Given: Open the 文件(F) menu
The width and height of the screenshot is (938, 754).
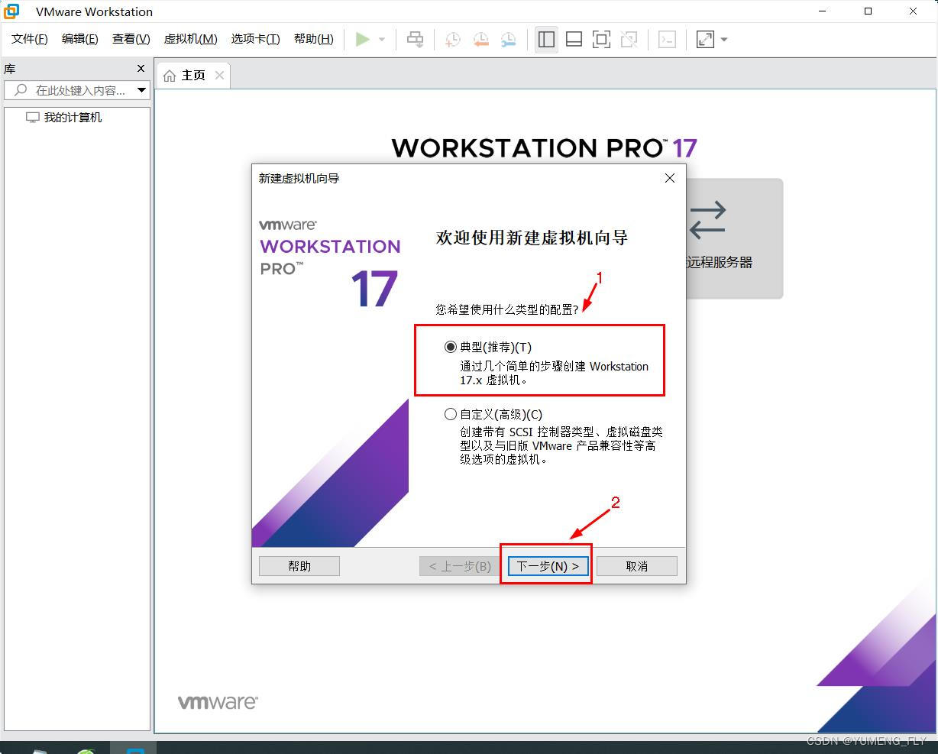Looking at the screenshot, I should (x=30, y=39).
